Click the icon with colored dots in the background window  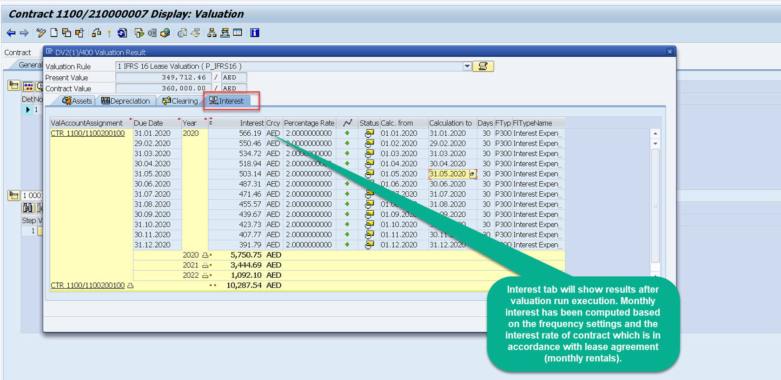click(x=28, y=86)
